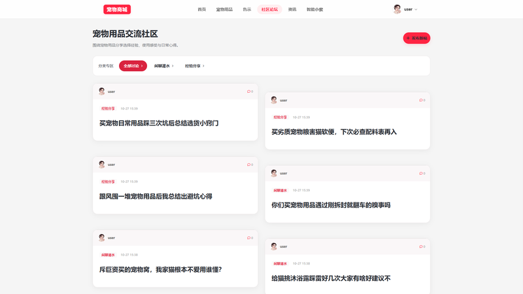
Task: Click the 经验分享 tag on the 买劣质宠物粮害猫软便 post
Action: pyautogui.click(x=280, y=118)
